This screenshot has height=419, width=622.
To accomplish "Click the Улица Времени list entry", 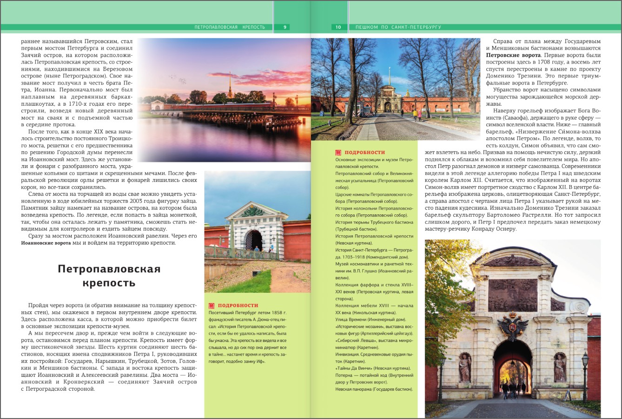I will tap(371, 319).
